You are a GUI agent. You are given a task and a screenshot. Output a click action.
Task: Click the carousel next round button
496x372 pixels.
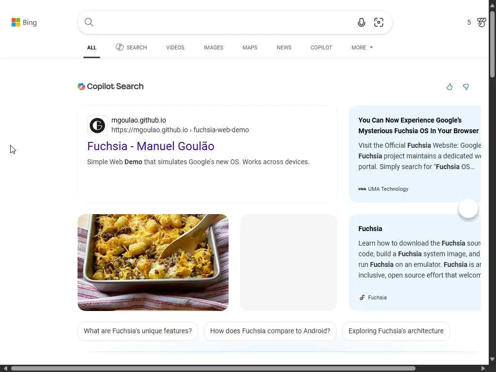(468, 209)
